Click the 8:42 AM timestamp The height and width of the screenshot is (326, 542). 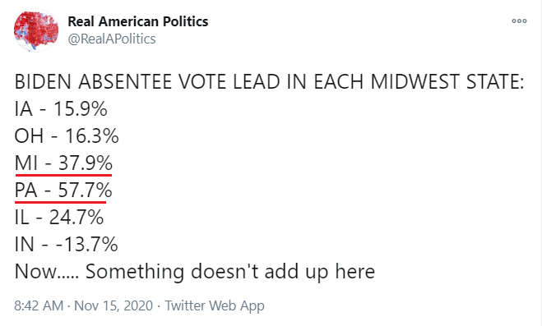coord(39,305)
